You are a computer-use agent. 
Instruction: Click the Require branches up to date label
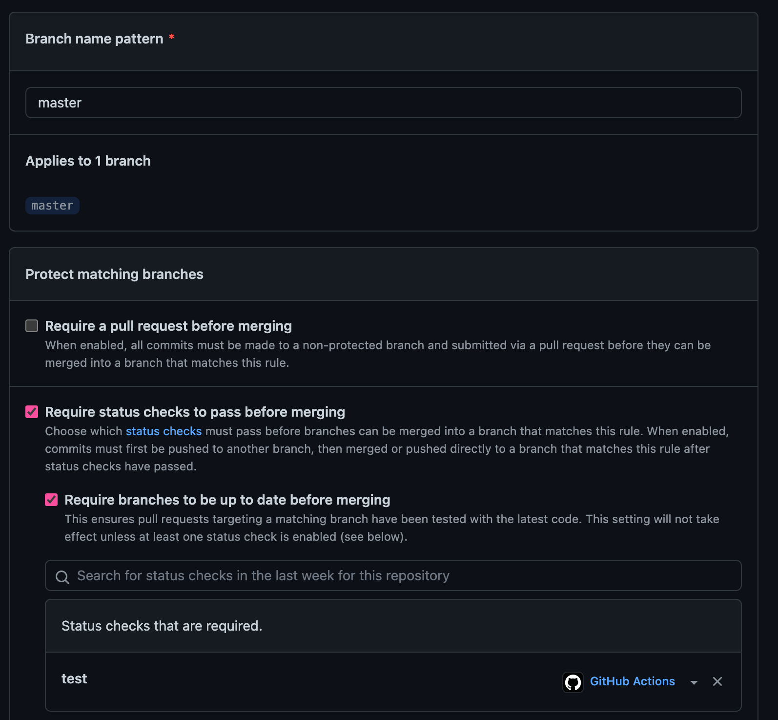[x=227, y=500]
